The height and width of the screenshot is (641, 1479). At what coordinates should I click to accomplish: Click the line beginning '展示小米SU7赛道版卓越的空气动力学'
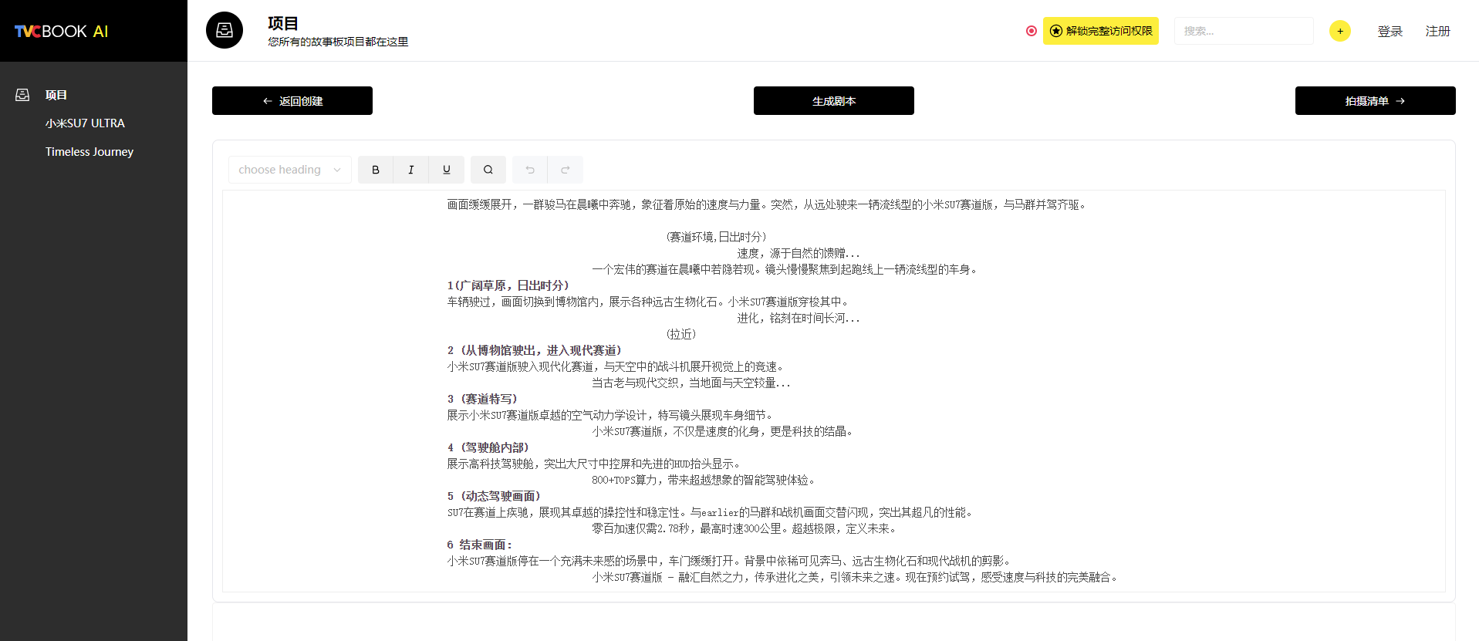609,415
